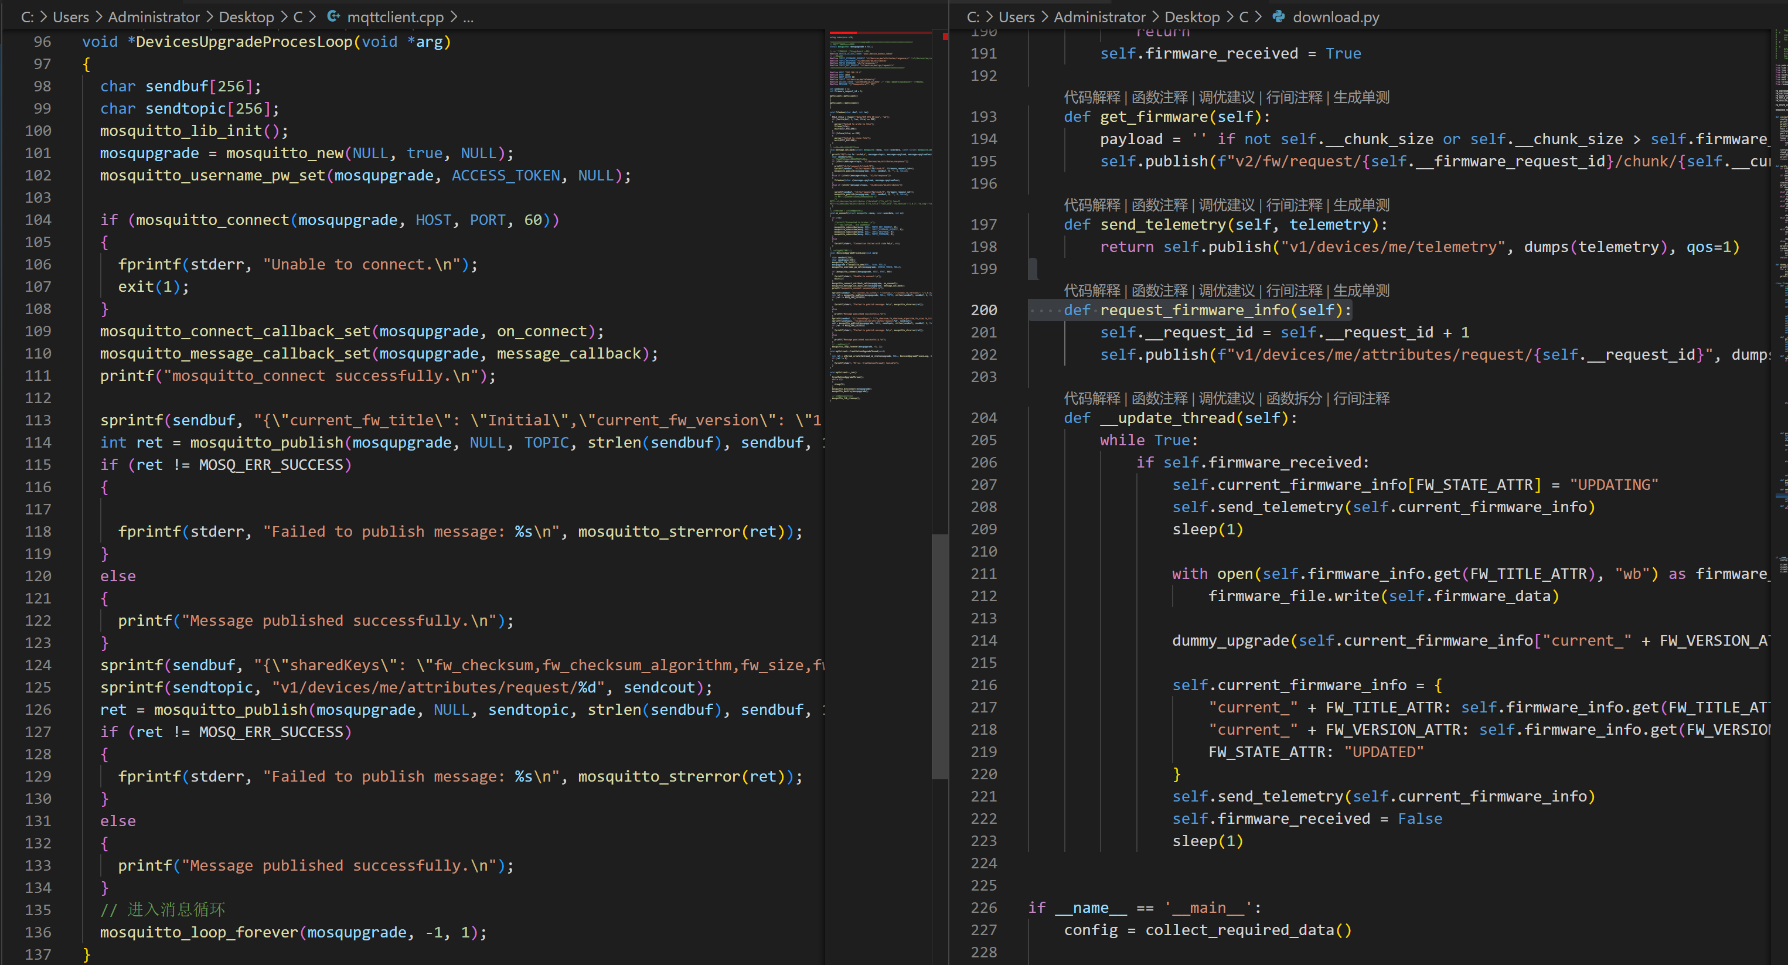Click Administrator breadcrumb in right editor
Image resolution: width=1788 pixels, height=965 pixels.
tap(1099, 16)
